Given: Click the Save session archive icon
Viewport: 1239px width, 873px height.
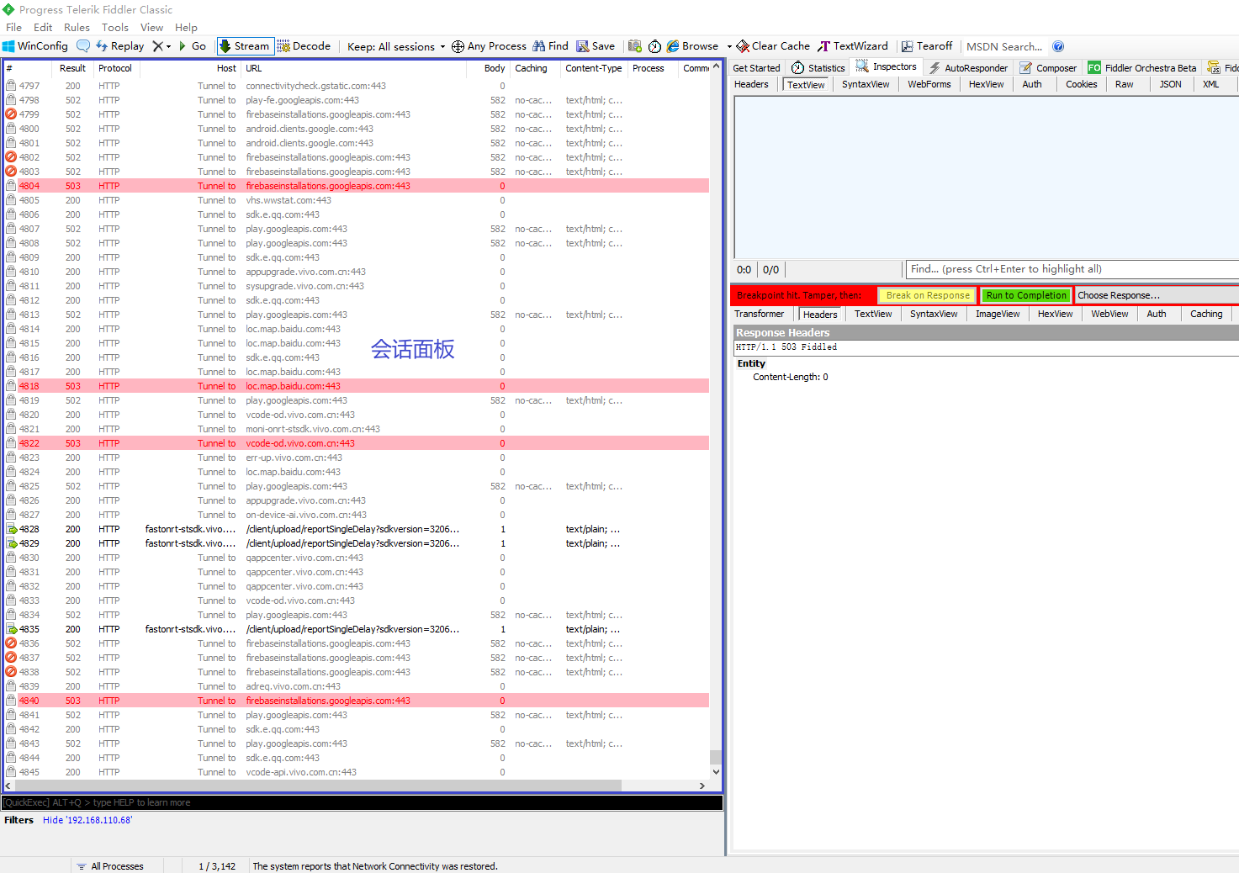Looking at the screenshot, I should coord(596,46).
